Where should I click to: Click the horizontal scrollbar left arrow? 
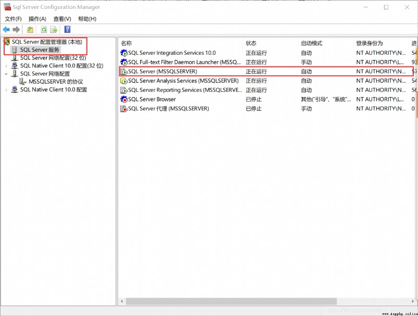(122, 301)
